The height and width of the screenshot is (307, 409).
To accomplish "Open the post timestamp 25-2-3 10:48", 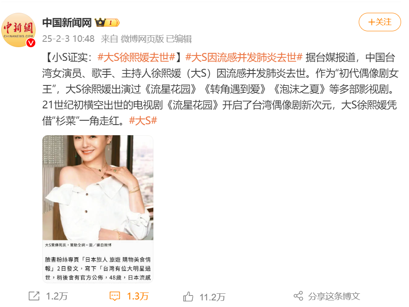I will [68, 39].
